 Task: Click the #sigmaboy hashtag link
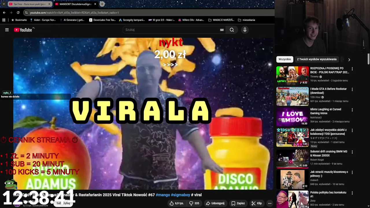180,195
